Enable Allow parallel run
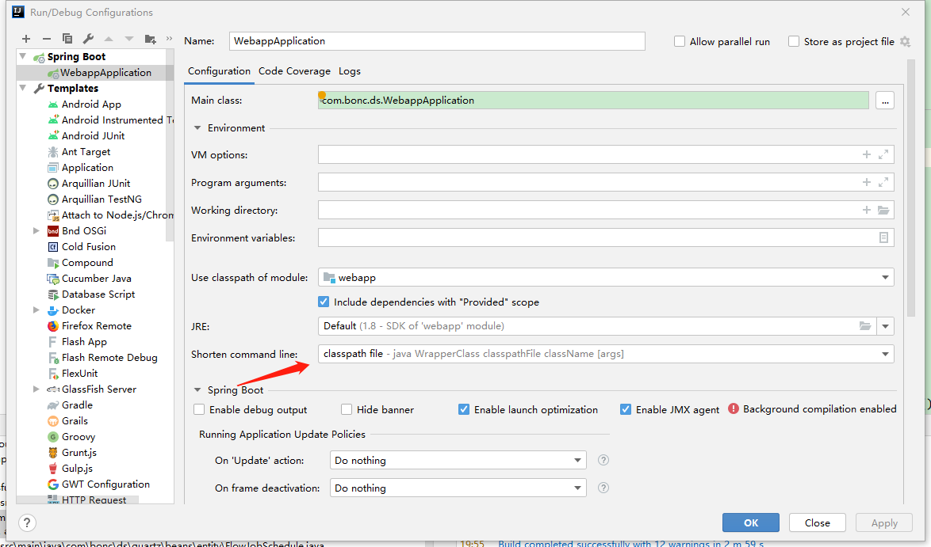This screenshot has height=547, width=931. [x=678, y=41]
